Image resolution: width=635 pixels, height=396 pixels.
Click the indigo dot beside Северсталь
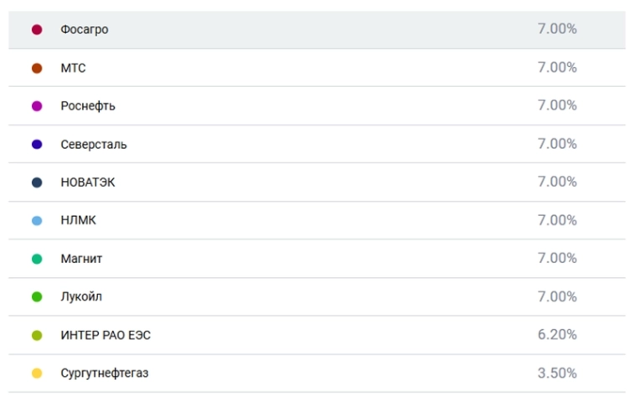(37, 145)
